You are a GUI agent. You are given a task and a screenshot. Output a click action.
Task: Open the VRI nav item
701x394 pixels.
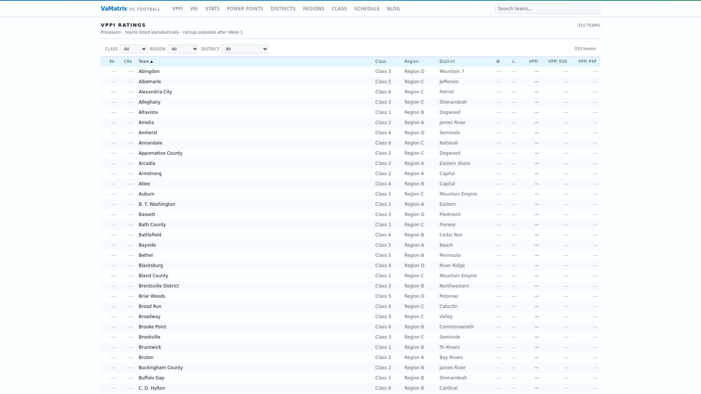pos(194,9)
